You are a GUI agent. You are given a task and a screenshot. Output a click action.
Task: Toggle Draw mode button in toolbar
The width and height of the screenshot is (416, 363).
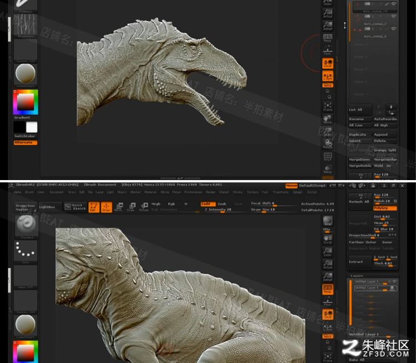[x=106, y=207]
